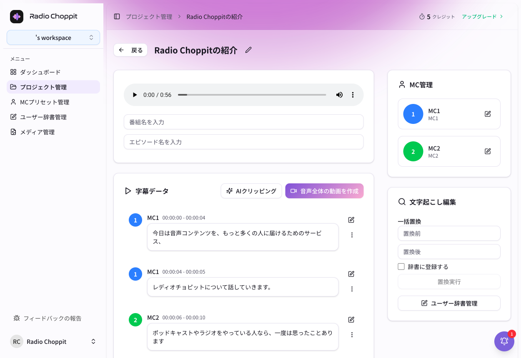Open the workspace switcher dropdown
Viewport: 521px width, 358px height.
click(53, 37)
